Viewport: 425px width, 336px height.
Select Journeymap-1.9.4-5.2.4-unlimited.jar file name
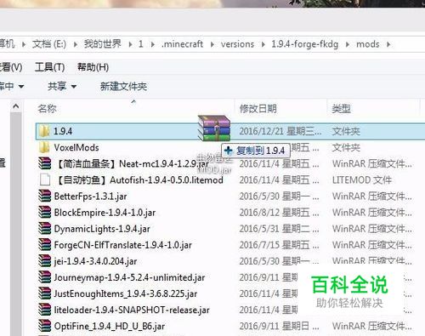point(129,277)
